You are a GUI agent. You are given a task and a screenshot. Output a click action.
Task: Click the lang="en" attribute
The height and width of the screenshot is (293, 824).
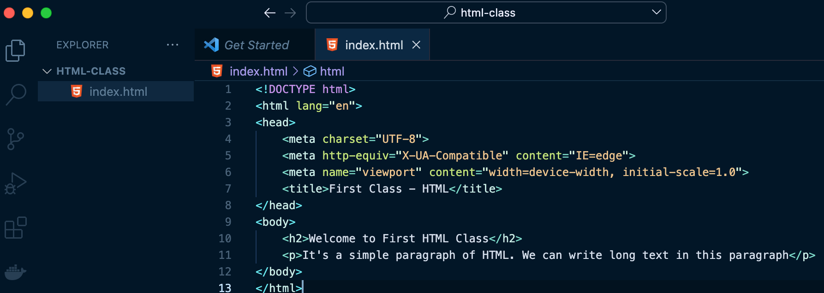(x=326, y=105)
